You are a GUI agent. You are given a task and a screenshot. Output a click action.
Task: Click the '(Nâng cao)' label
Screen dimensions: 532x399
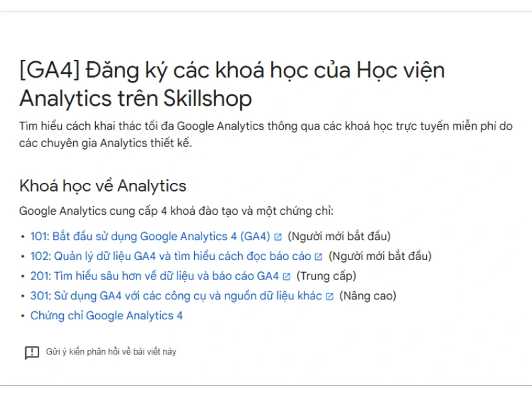pos(368,296)
